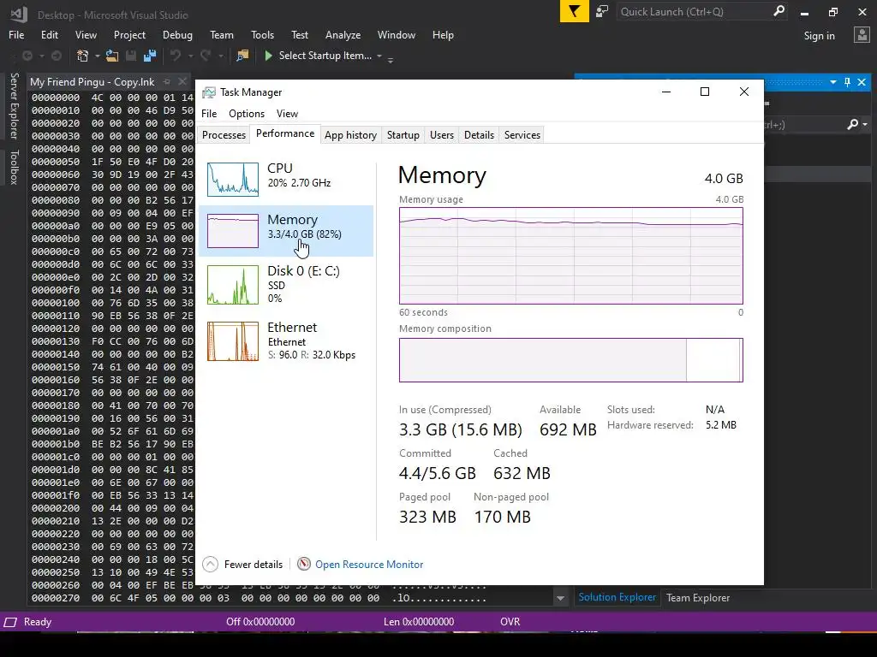Select the My Friend Pingu - Copy.lnk tab

(x=92, y=81)
